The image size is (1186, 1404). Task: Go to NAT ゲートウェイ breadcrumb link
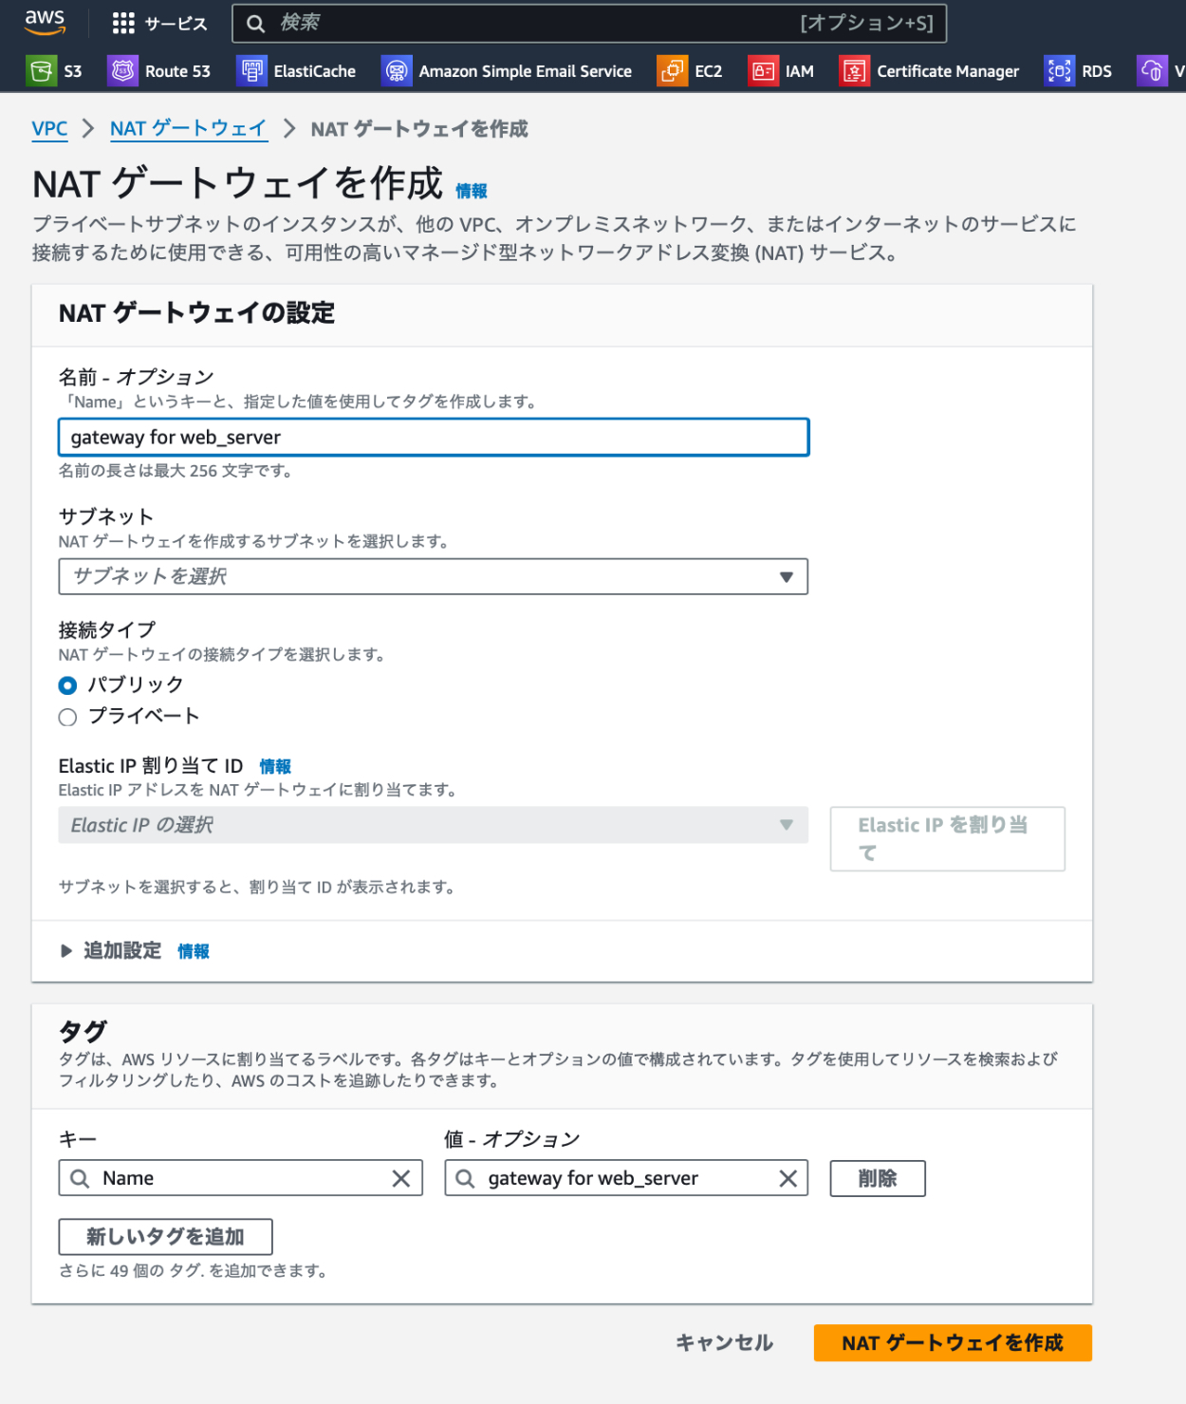188,129
